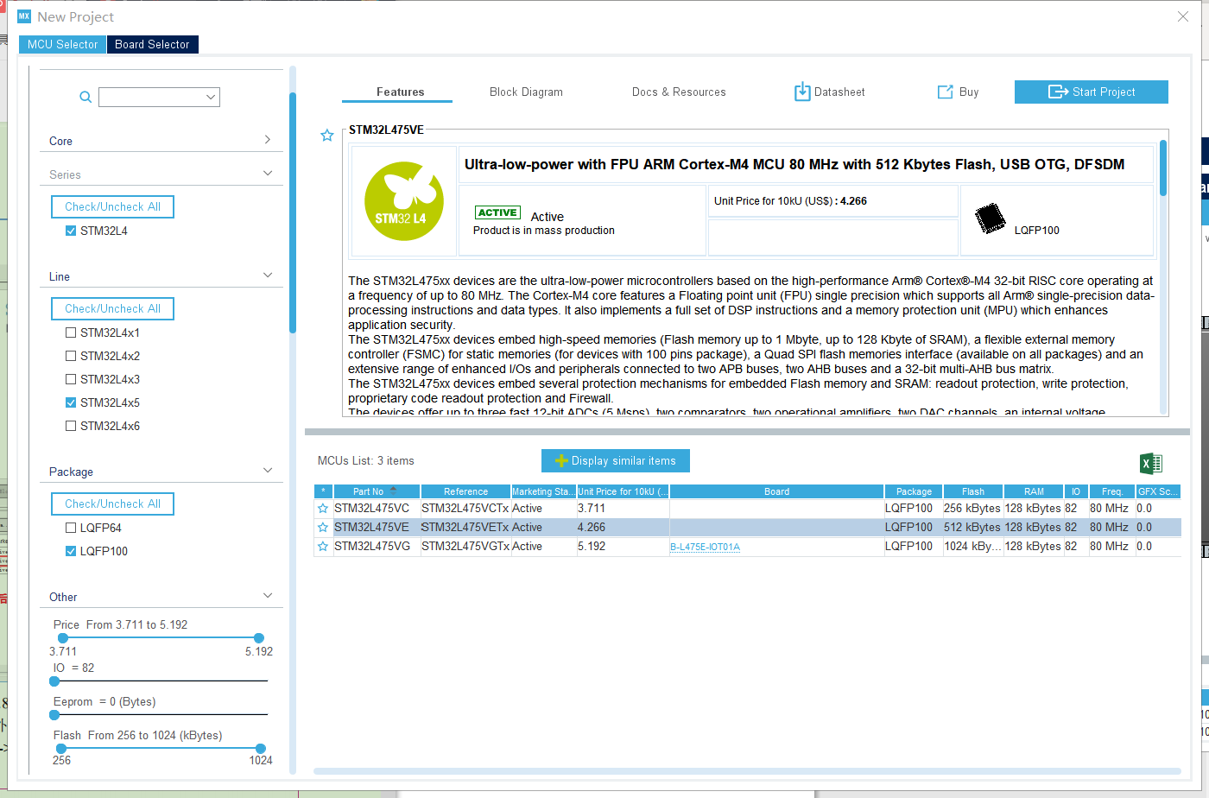Click Check/Uncheck All under Line
This screenshot has height=798, width=1209.
click(x=112, y=309)
